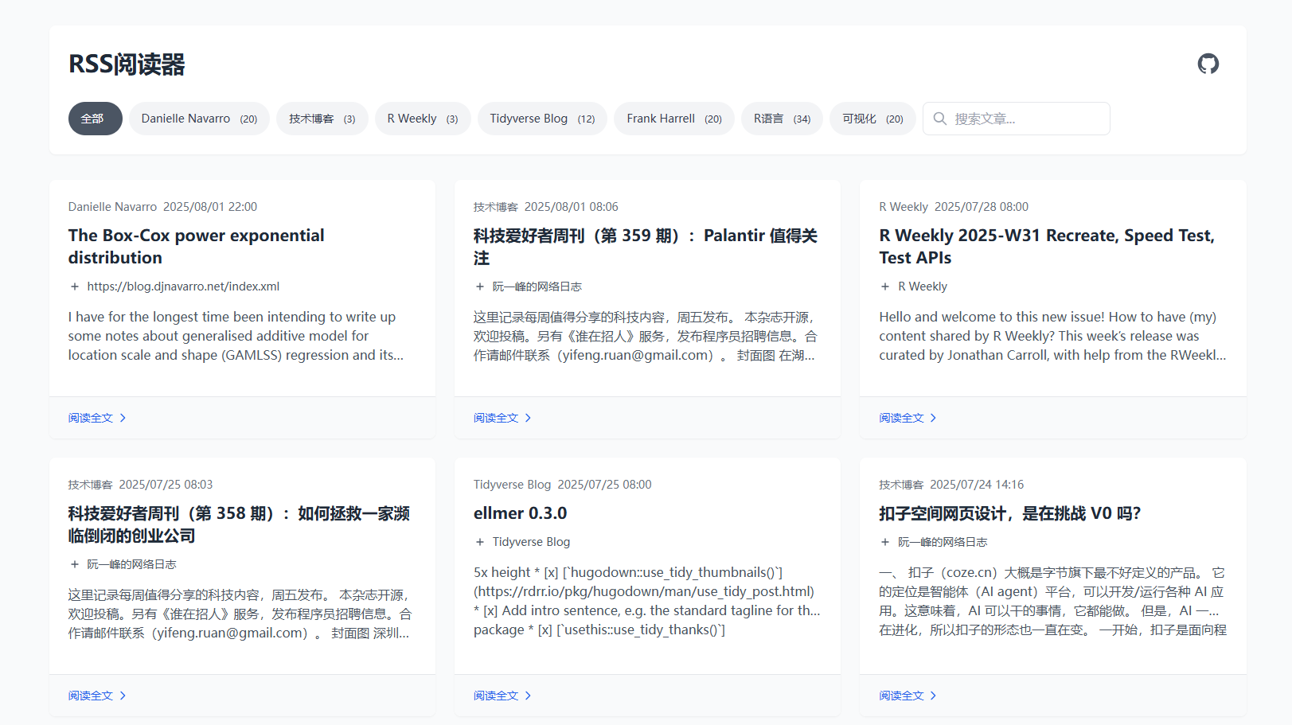The width and height of the screenshot is (1292, 725).
Task: Click 扣子空间 article summary text
Action: click(x=1052, y=601)
